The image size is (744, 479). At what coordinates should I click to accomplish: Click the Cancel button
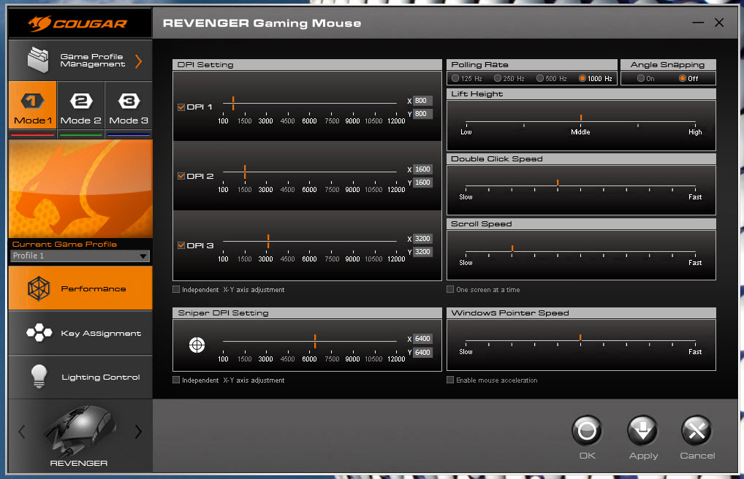pyautogui.click(x=696, y=431)
